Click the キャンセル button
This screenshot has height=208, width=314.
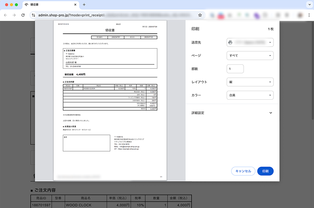tap(243, 171)
